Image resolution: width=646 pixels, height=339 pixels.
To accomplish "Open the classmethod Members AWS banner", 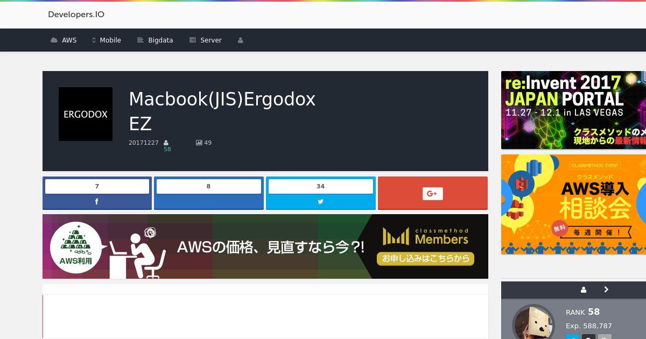I will click(265, 246).
